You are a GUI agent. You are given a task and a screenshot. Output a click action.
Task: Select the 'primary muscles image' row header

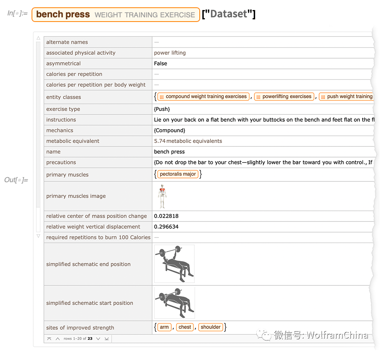click(x=98, y=196)
